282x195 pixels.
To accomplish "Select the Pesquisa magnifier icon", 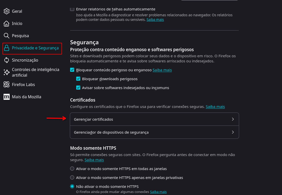I will click(6, 36).
